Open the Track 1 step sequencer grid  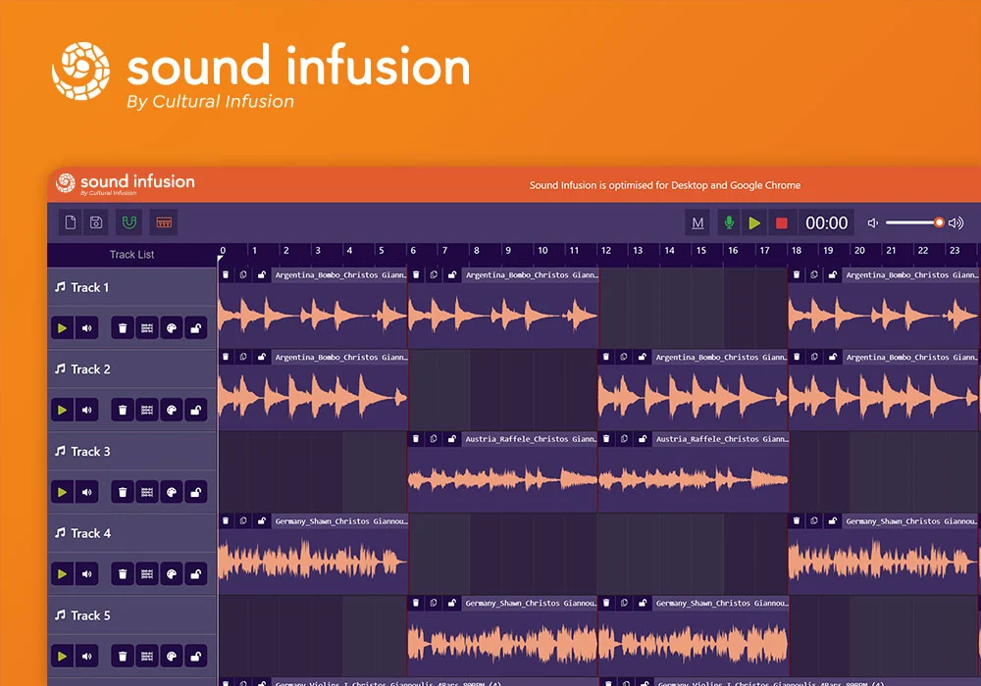(147, 328)
